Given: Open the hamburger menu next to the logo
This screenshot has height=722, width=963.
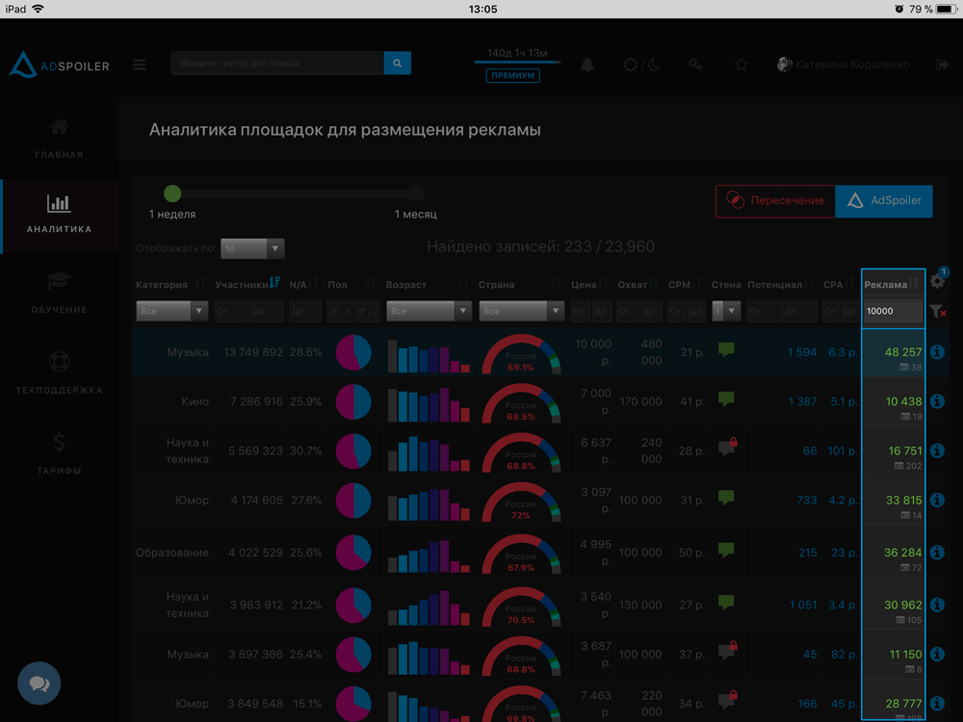Looking at the screenshot, I should tap(140, 64).
